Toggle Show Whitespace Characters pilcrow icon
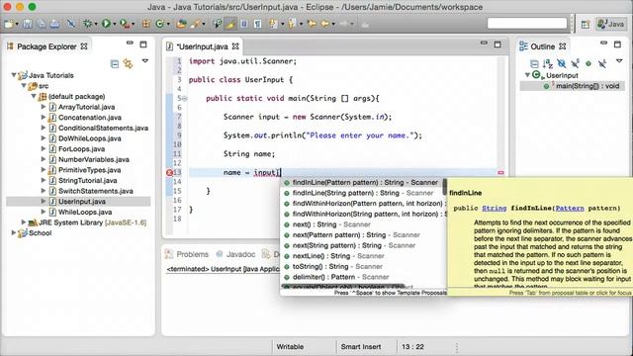 (257, 24)
